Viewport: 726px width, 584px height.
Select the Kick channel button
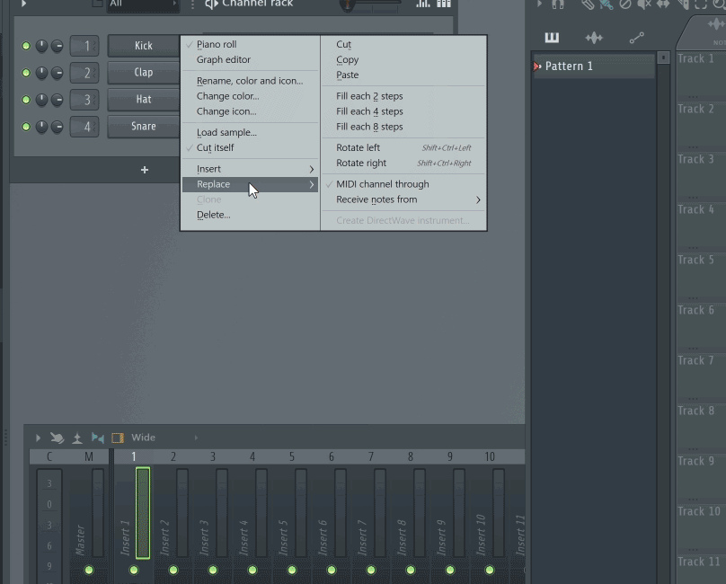(x=144, y=46)
